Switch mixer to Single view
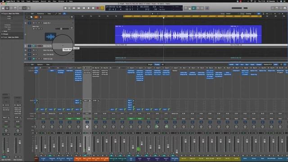This screenshot has height=162, width=288. pyautogui.click(x=150, y=64)
